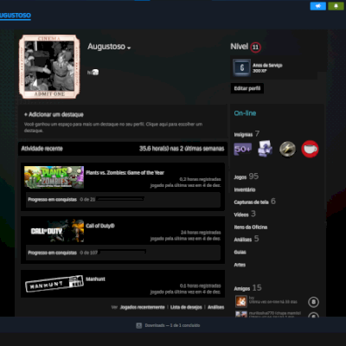
Task: Click the murilosilva770 friend avatar
Action: point(241,314)
